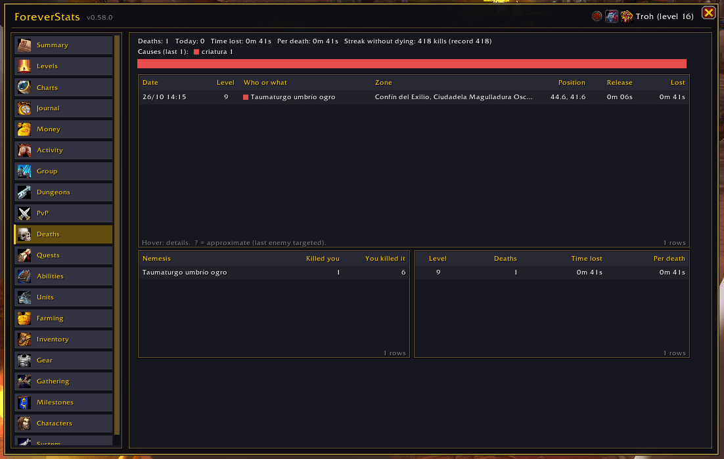Click the Abilities spellbook icon
Viewport: 724px width, 459px height.
[x=24, y=276]
